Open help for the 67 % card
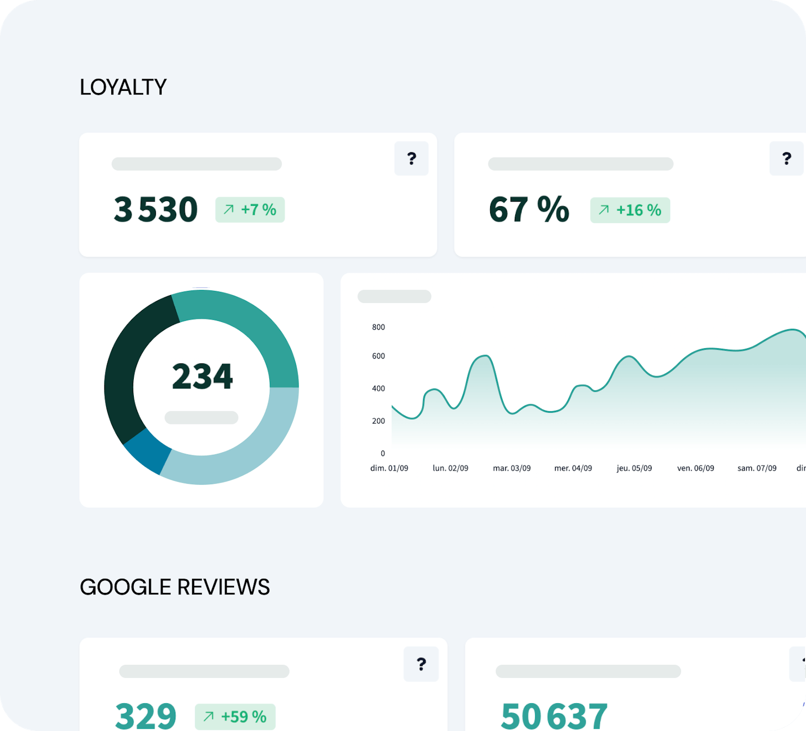 pos(787,158)
